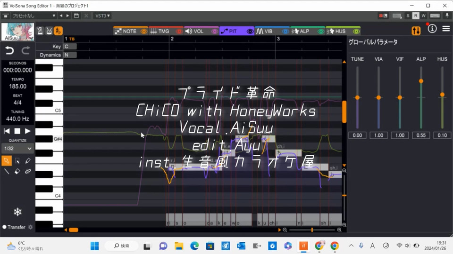Screen dimensions: 453x254
Task: Click keyboard with arrow toolbar icon
Action: point(397,16)
